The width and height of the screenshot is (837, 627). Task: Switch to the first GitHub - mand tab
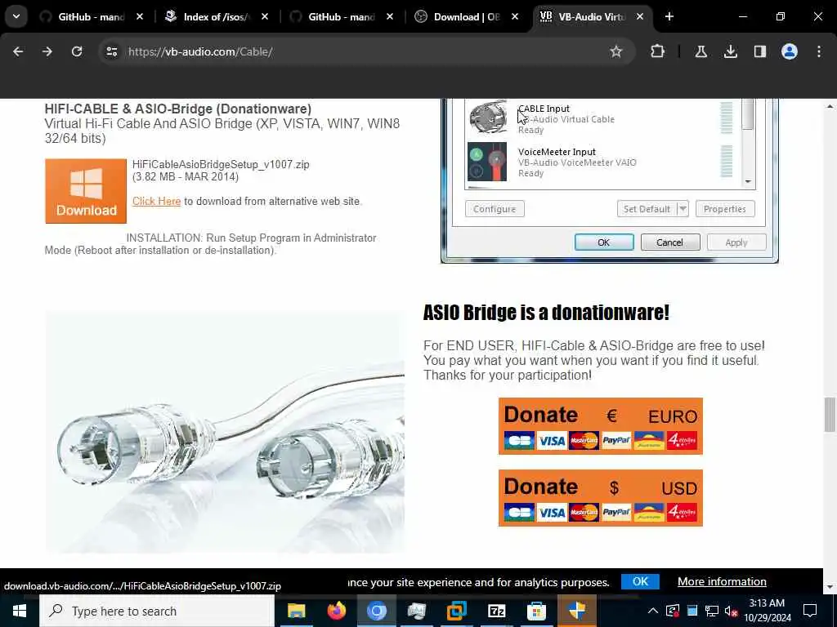click(x=91, y=17)
